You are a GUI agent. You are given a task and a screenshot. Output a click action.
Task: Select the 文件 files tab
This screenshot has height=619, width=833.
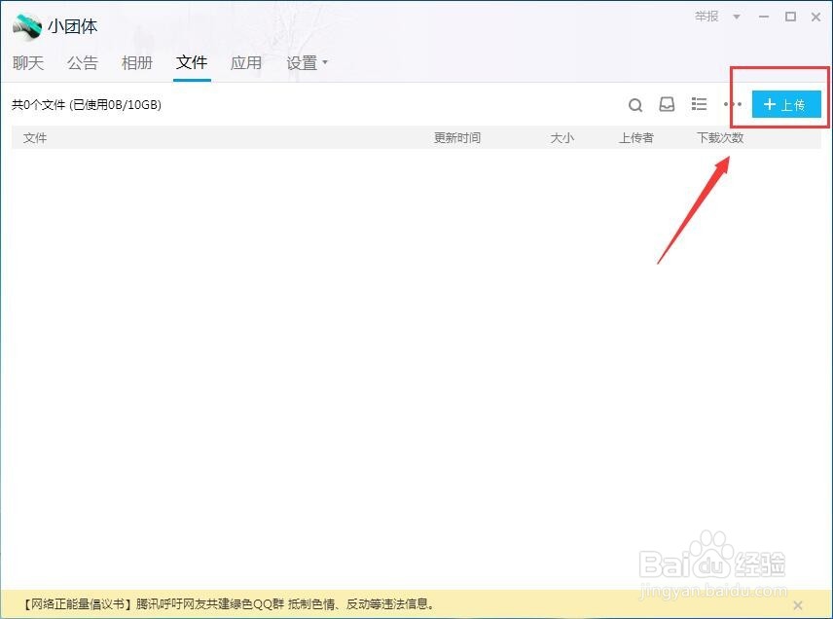192,62
